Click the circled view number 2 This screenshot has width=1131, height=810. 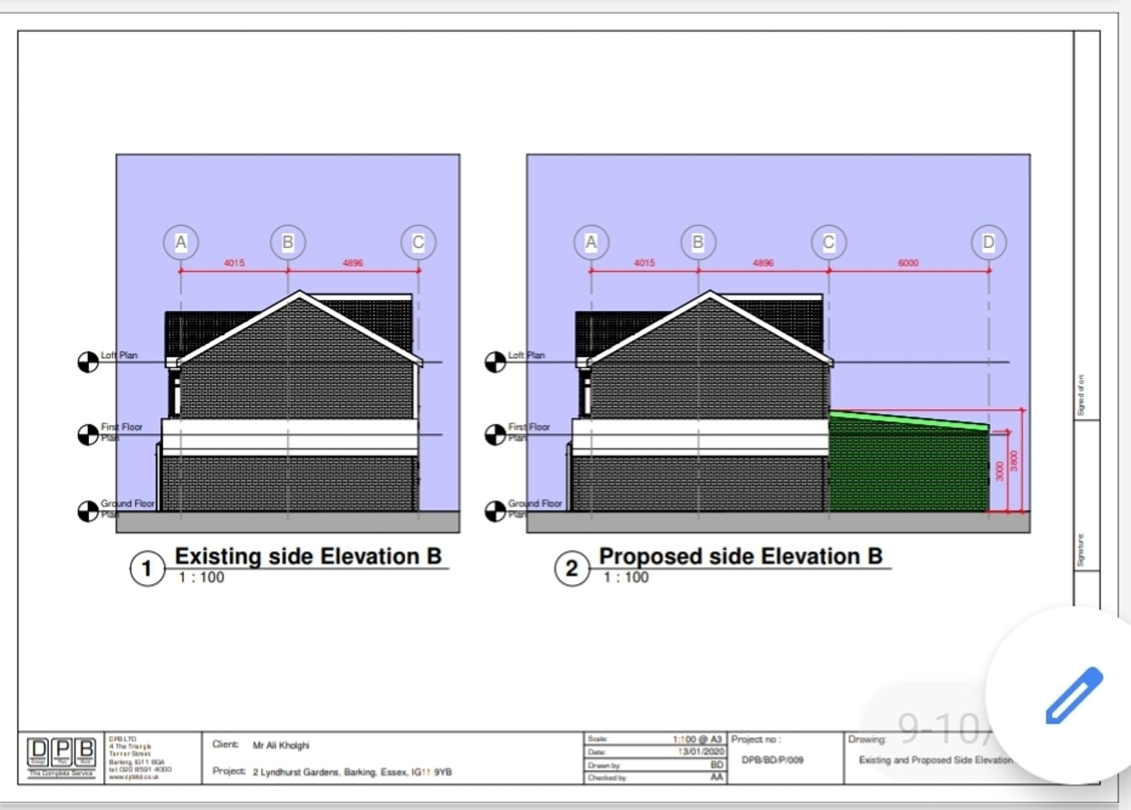click(x=572, y=568)
